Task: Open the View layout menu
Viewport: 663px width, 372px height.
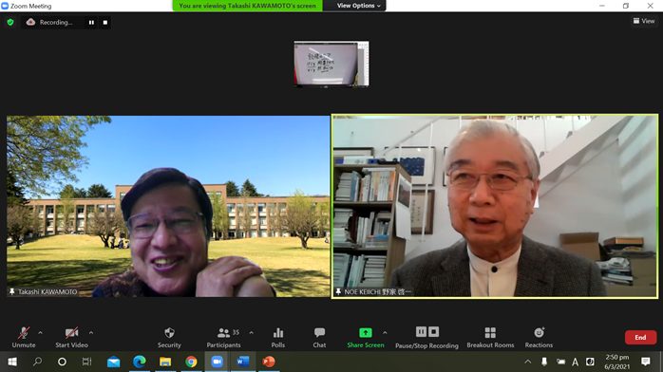Action: coord(644,21)
